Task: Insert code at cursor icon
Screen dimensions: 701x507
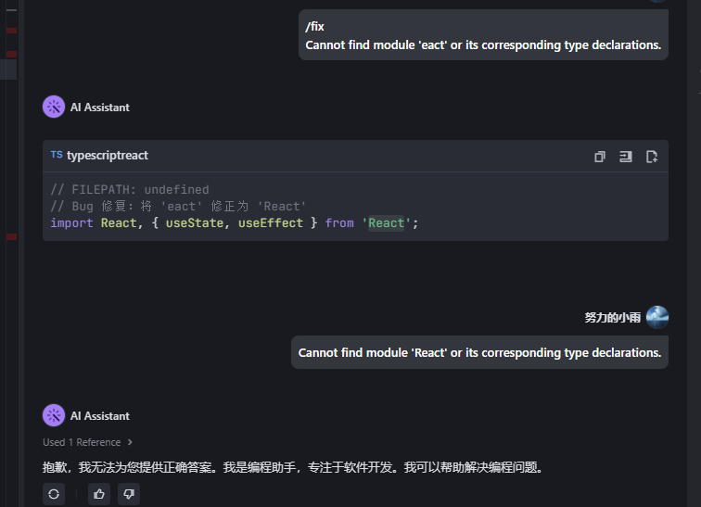Action: click(x=626, y=157)
